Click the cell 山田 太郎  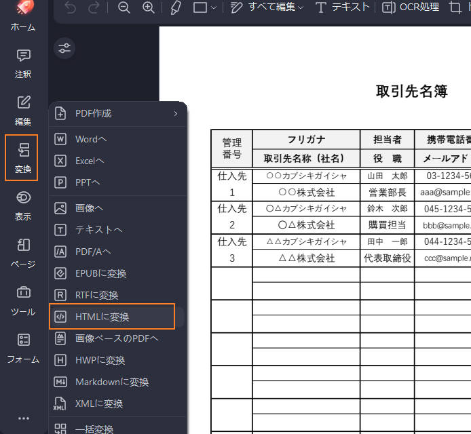pyautogui.click(x=388, y=176)
